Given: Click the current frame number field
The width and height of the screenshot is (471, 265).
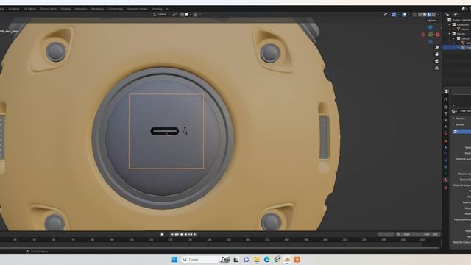Looking at the screenshot, I should [x=386, y=234].
